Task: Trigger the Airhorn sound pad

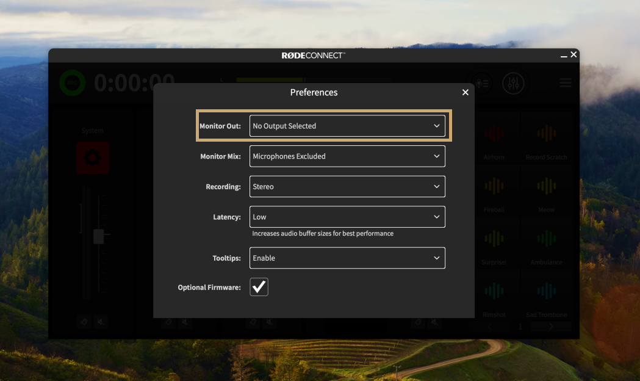Action: pyautogui.click(x=494, y=138)
